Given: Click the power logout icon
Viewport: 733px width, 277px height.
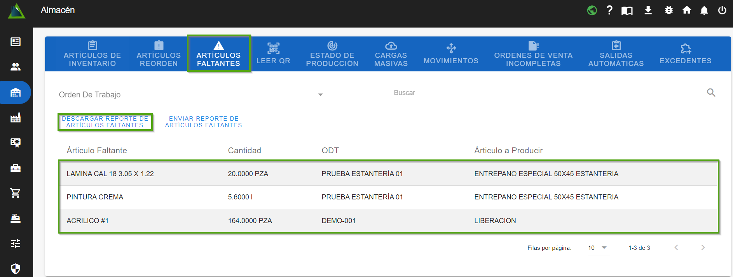Looking at the screenshot, I should point(722,10).
